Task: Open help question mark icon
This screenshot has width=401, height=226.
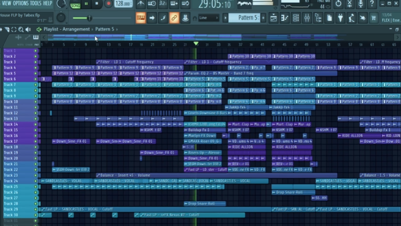Action: (372, 4)
